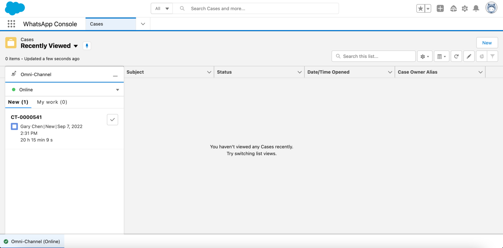Click the Salesforce cloud logo
Image resolution: width=503 pixels, height=248 pixels.
point(15,8)
